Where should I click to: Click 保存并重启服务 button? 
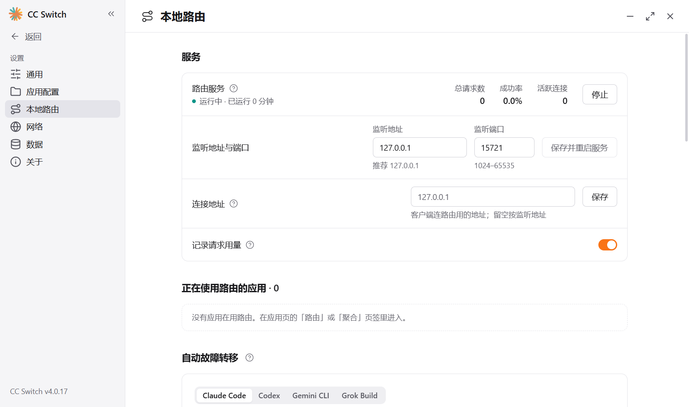pyautogui.click(x=580, y=147)
